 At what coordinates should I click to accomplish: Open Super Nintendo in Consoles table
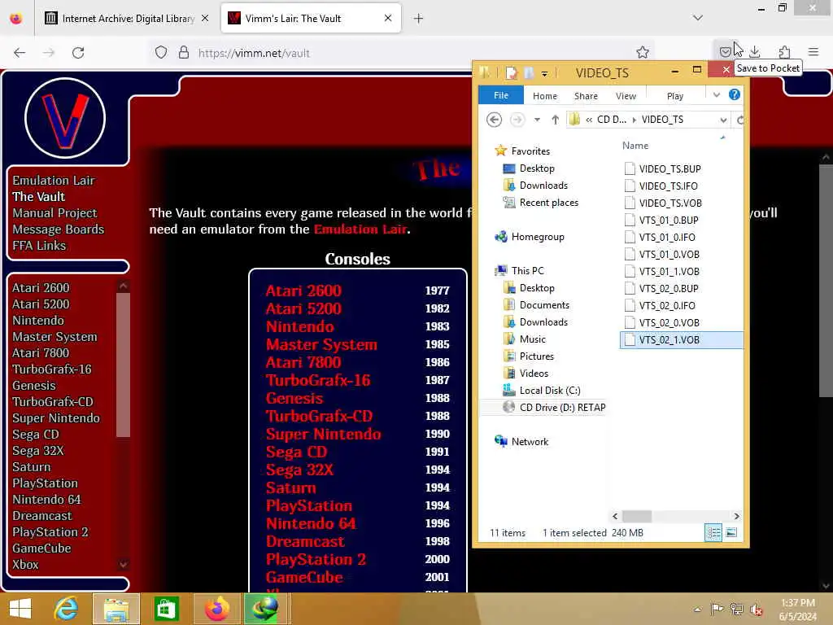[x=323, y=435]
